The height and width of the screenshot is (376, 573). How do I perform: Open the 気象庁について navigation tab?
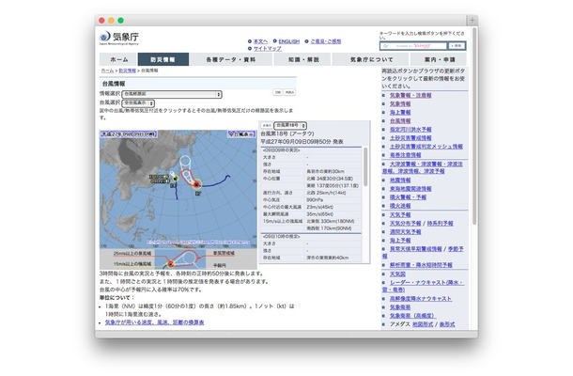371,59
